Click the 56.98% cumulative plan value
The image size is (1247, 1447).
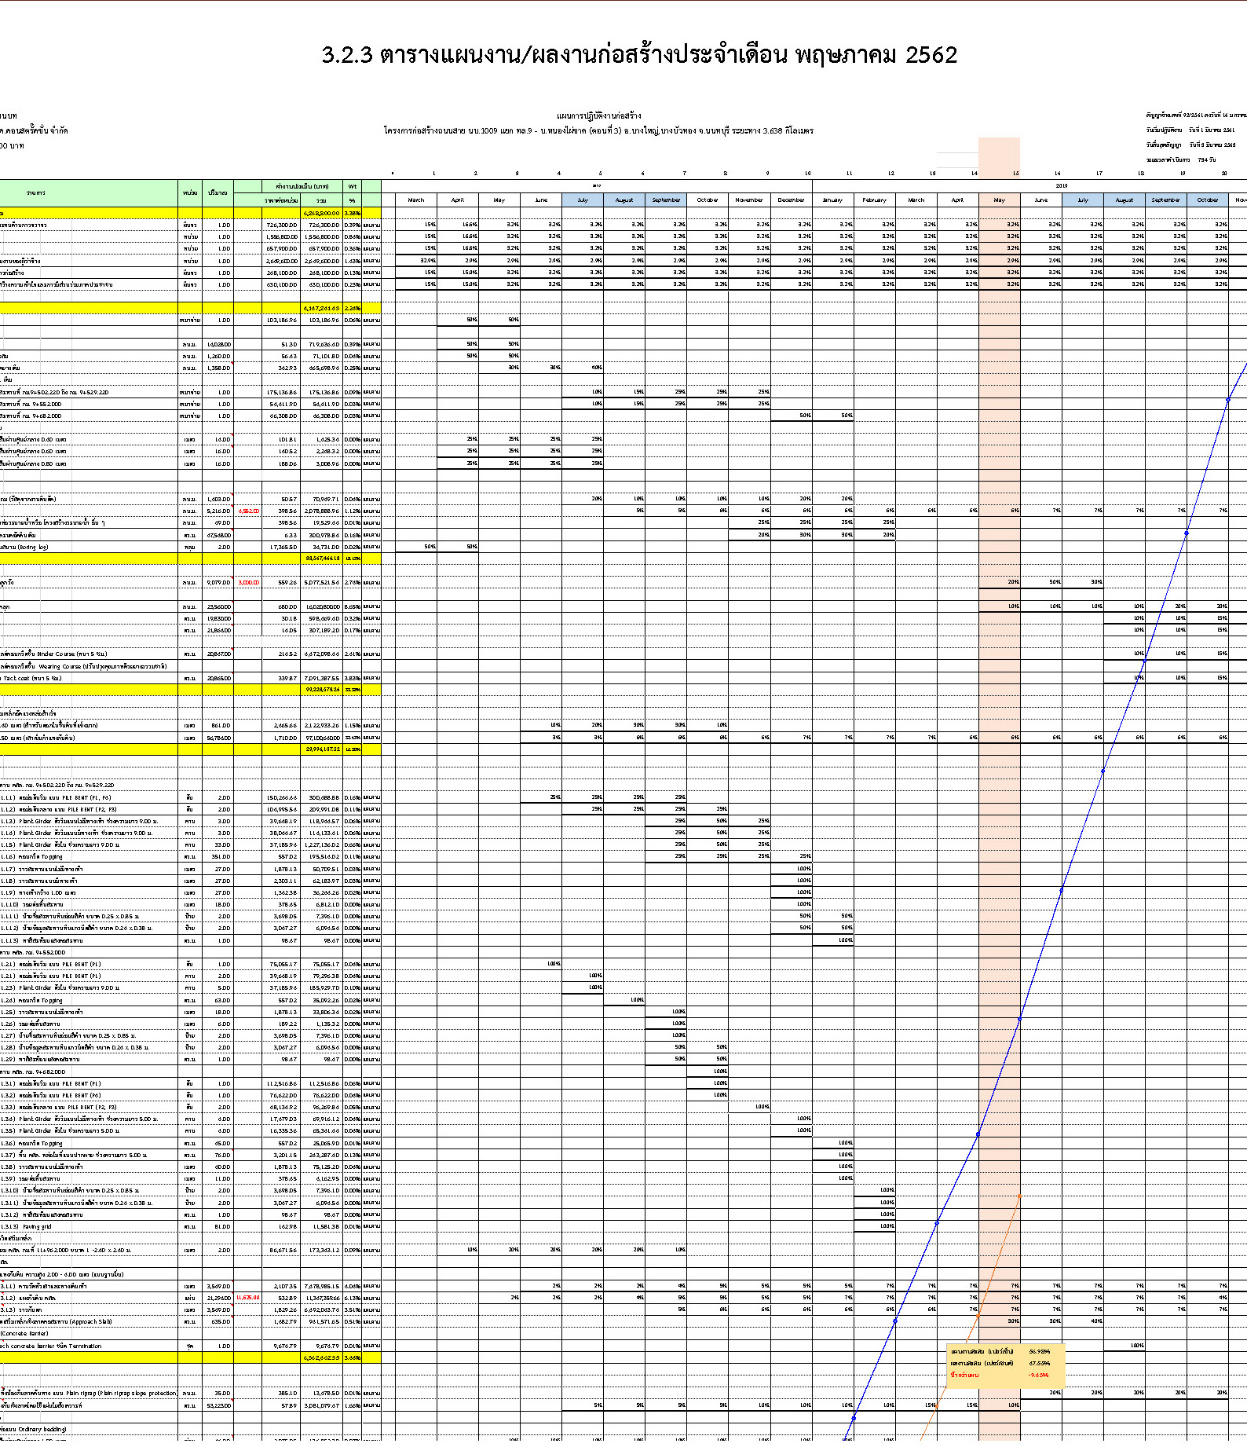[x=1039, y=1352]
